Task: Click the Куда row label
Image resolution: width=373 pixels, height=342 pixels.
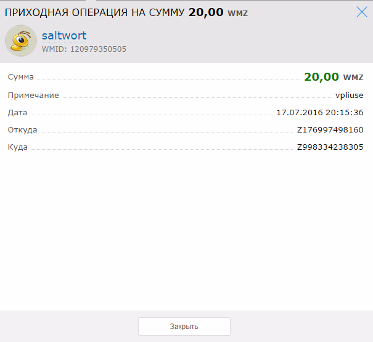Action: pos(18,147)
